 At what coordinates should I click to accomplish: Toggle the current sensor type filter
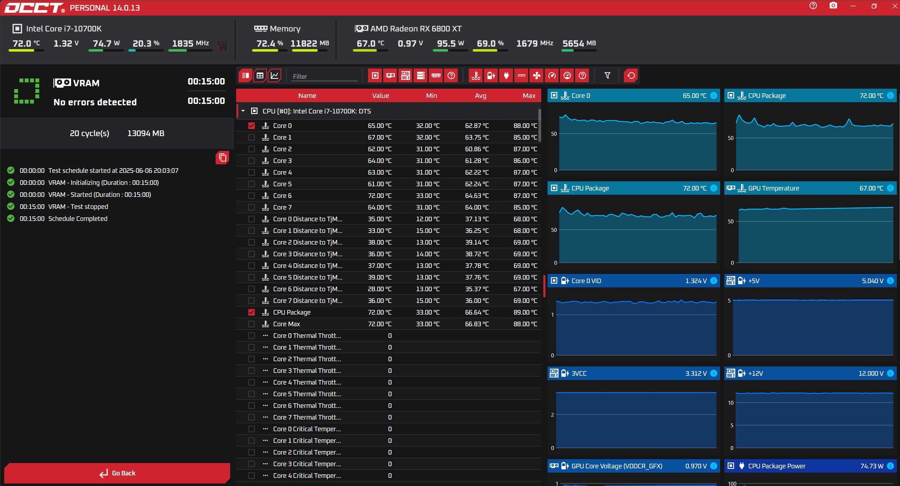(521, 76)
